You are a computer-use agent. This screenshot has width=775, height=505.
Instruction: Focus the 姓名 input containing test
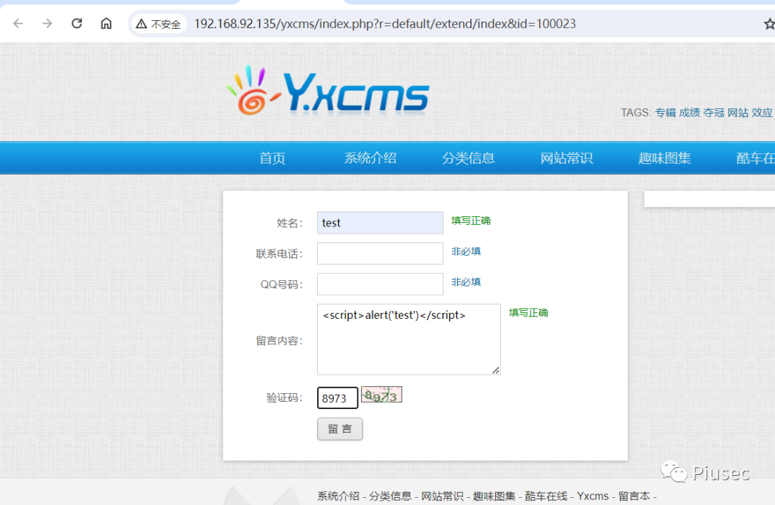[380, 223]
